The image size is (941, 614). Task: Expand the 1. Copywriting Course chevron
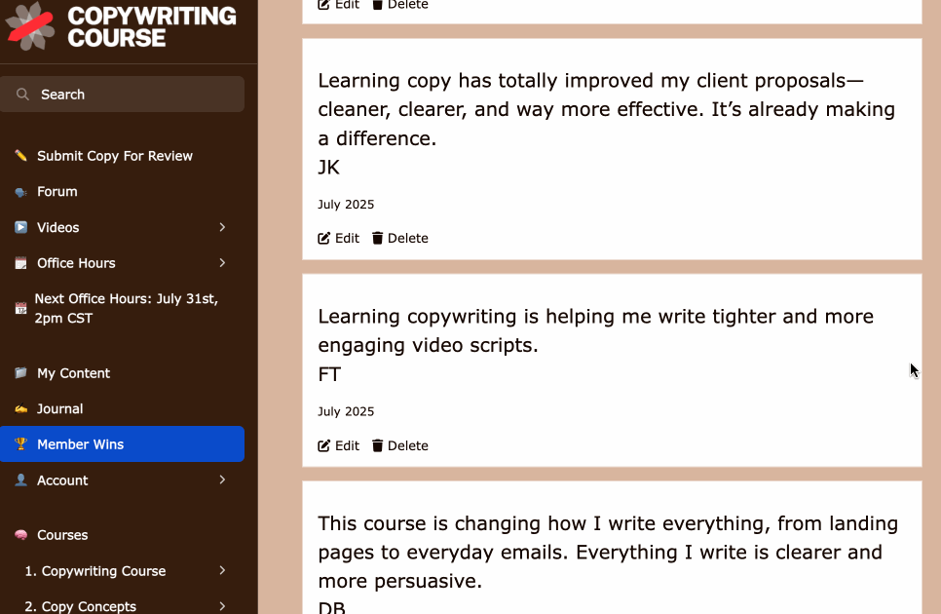[x=222, y=571]
